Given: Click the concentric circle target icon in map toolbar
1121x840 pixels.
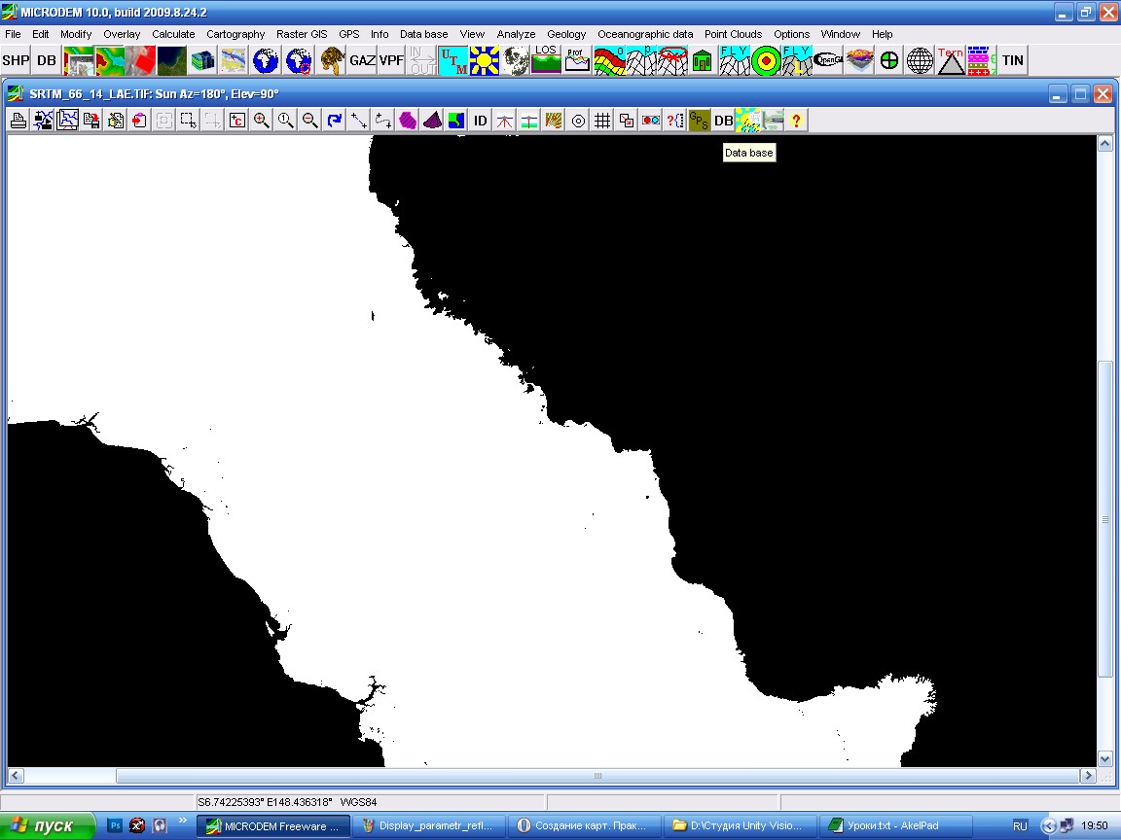Looking at the screenshot, I should point(578,121).
